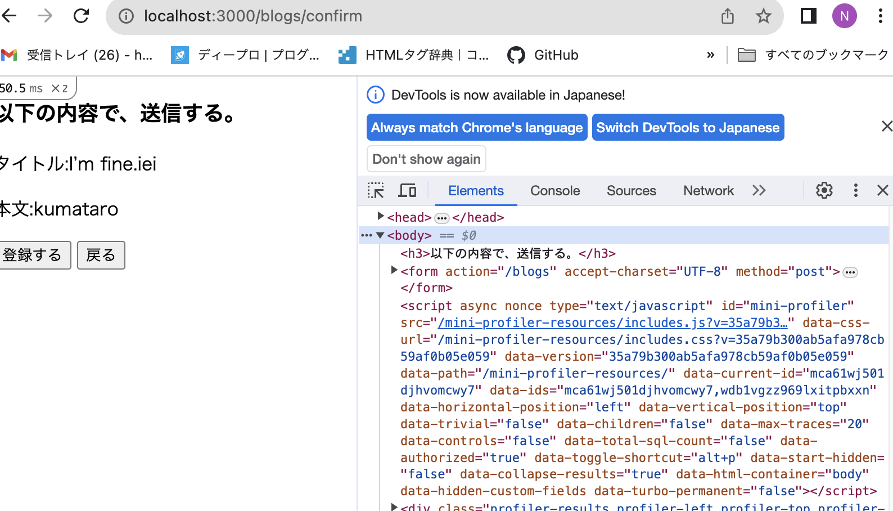This screenshot has width=893, height=511.
Task: Show more DevTools tabs chevron
Action: pyautogui.click(x=759, y=191)
